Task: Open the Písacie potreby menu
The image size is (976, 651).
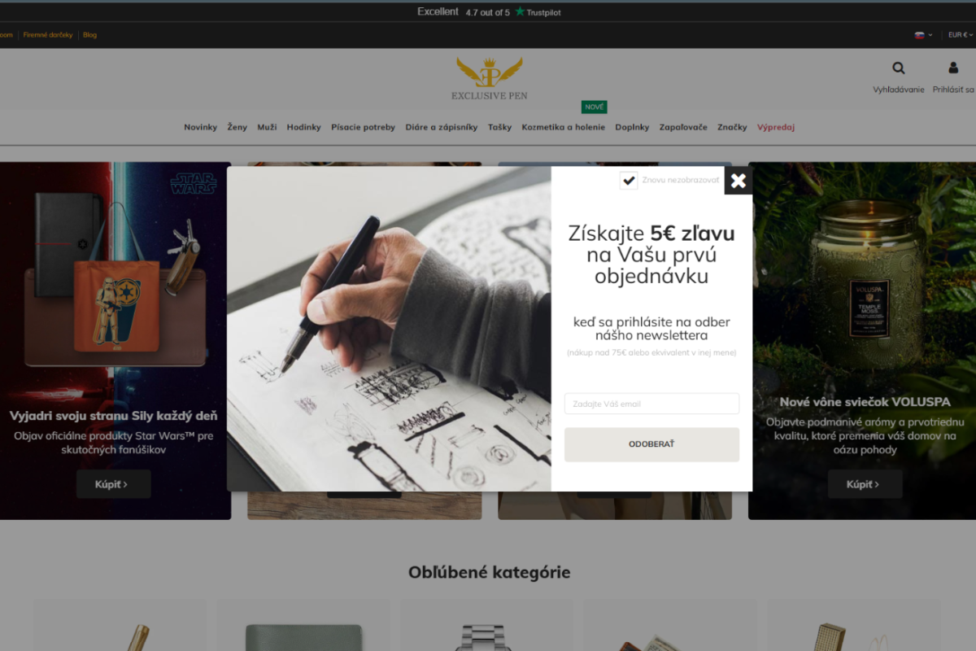Action: [x=363, y=127]
